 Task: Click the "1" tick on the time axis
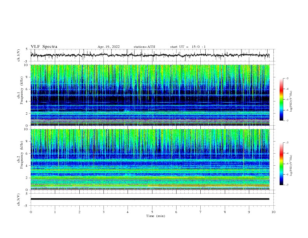click(x=55, y=212)
